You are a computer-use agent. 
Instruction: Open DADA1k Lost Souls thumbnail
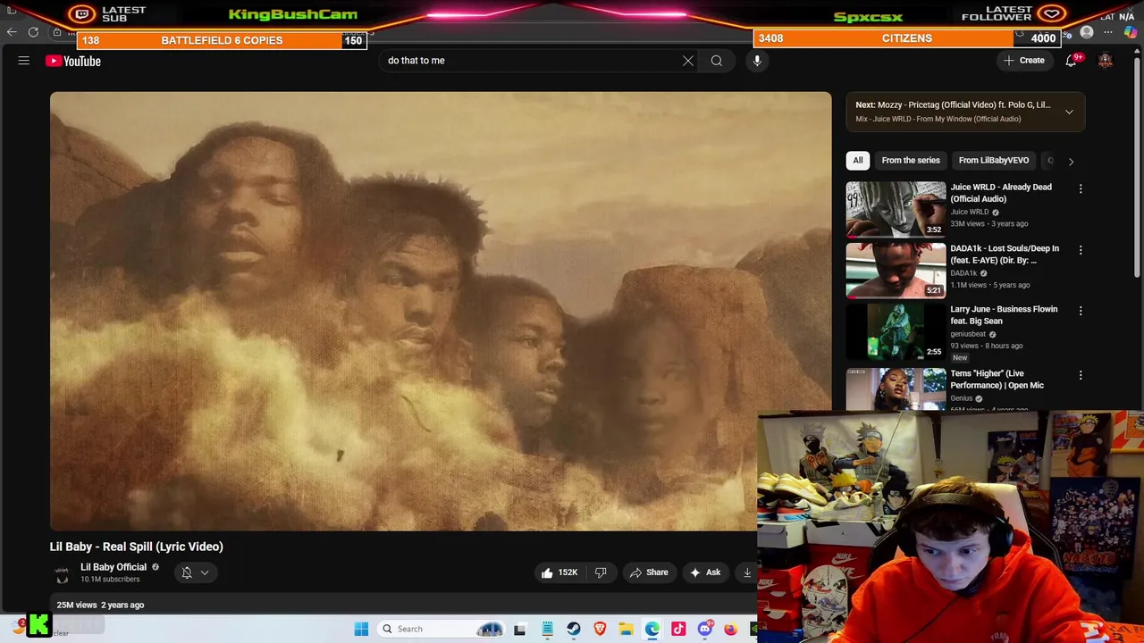[896, 270]
